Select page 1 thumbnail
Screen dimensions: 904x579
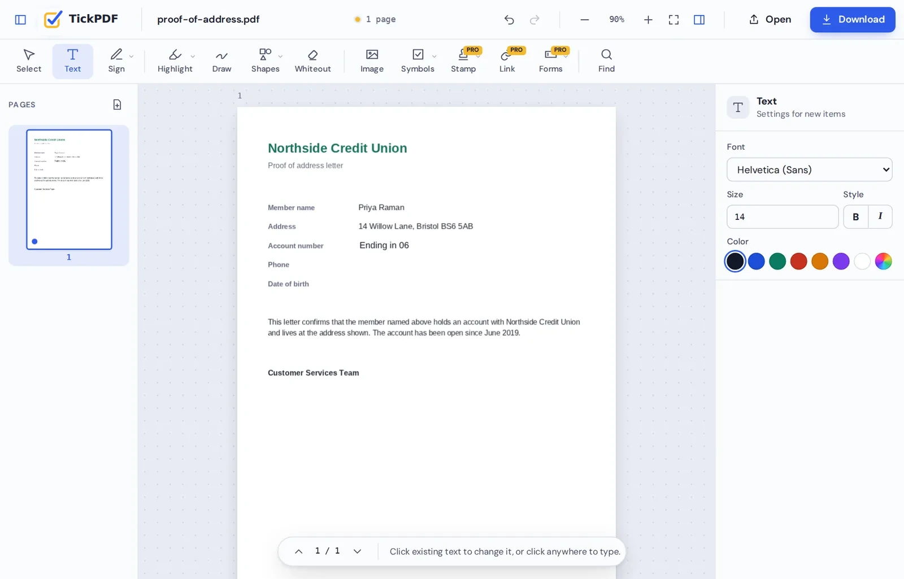[69, 190]
